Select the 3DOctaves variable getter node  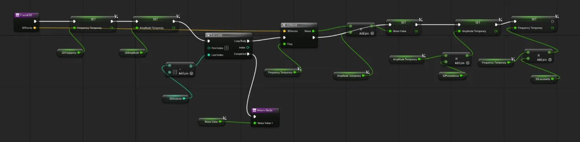(x=176, y=99)
